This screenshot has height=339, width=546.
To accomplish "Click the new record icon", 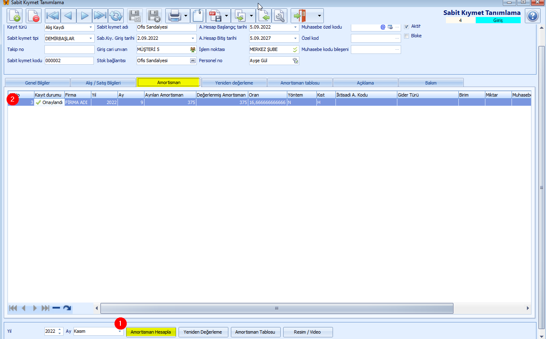I will (15, 16).
